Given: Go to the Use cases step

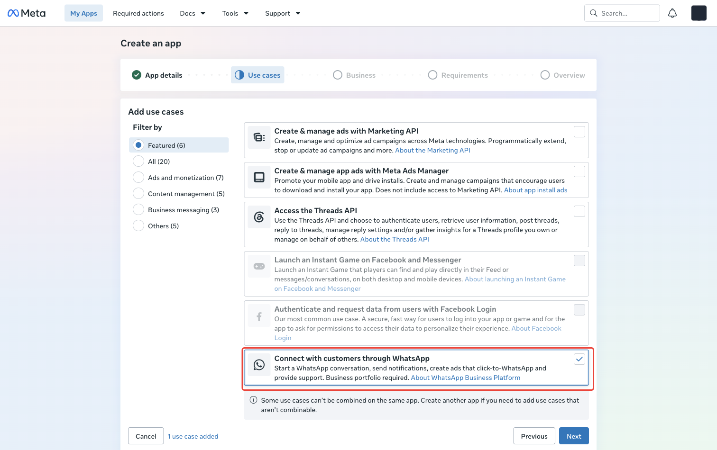Looking at the screenshot, I should pos(257,75).
